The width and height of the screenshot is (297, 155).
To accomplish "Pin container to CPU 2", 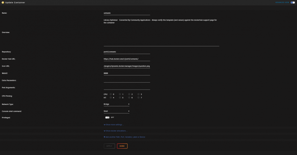I will (129, 94).
